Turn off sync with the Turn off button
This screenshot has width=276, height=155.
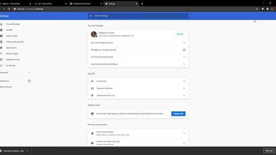coord(179,34)
